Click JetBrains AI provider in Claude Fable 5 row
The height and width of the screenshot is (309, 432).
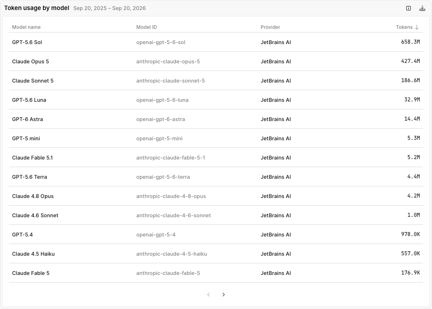276,273
